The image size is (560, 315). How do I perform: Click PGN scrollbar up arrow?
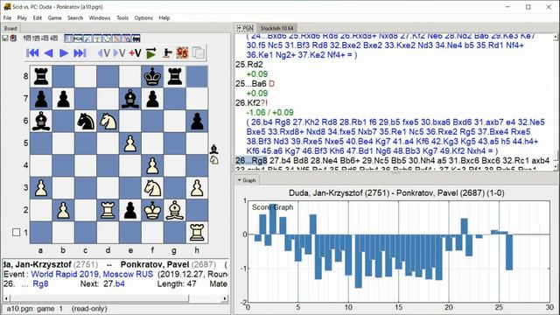tap(556, 37)
